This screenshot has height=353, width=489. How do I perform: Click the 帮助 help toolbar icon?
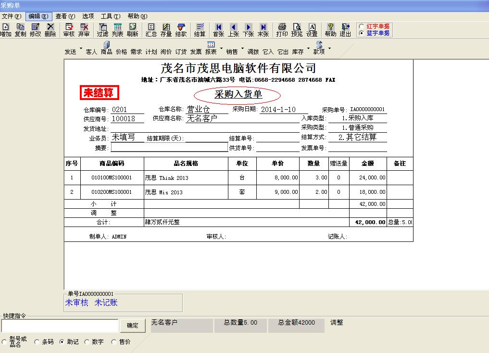[x=331, y=30]
